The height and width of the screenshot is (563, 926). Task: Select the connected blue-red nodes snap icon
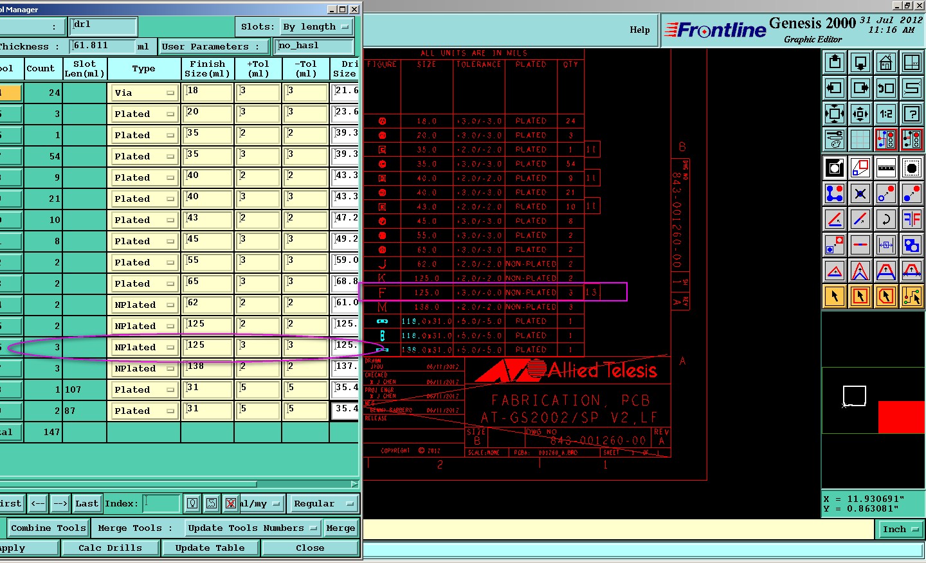click(835, 193)
